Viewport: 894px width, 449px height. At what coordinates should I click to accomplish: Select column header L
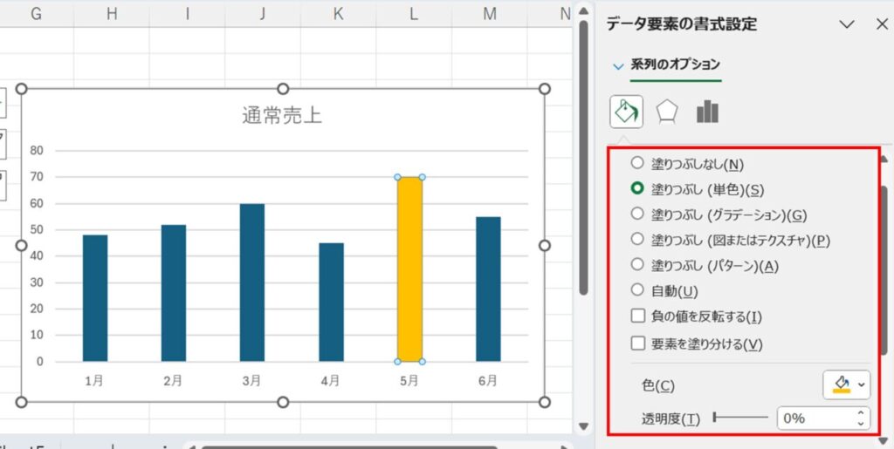(414, 14)
